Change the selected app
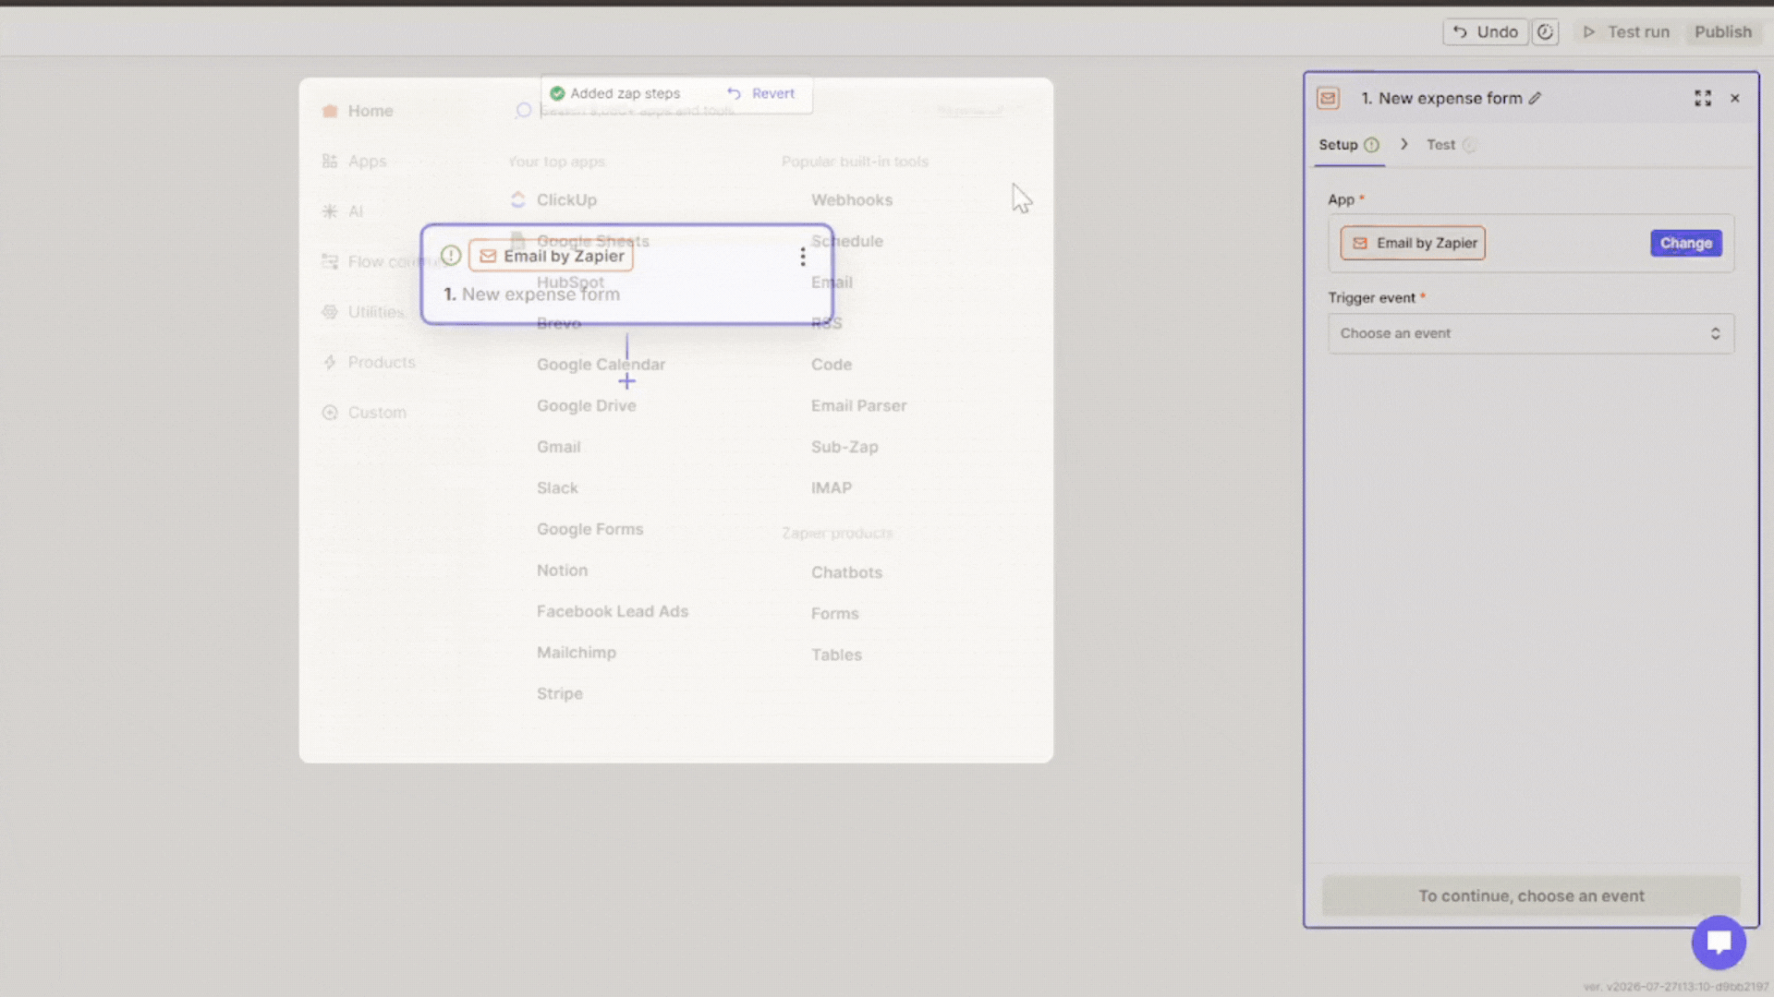This screenshot has height=997, width=1774. point(1685,244)
